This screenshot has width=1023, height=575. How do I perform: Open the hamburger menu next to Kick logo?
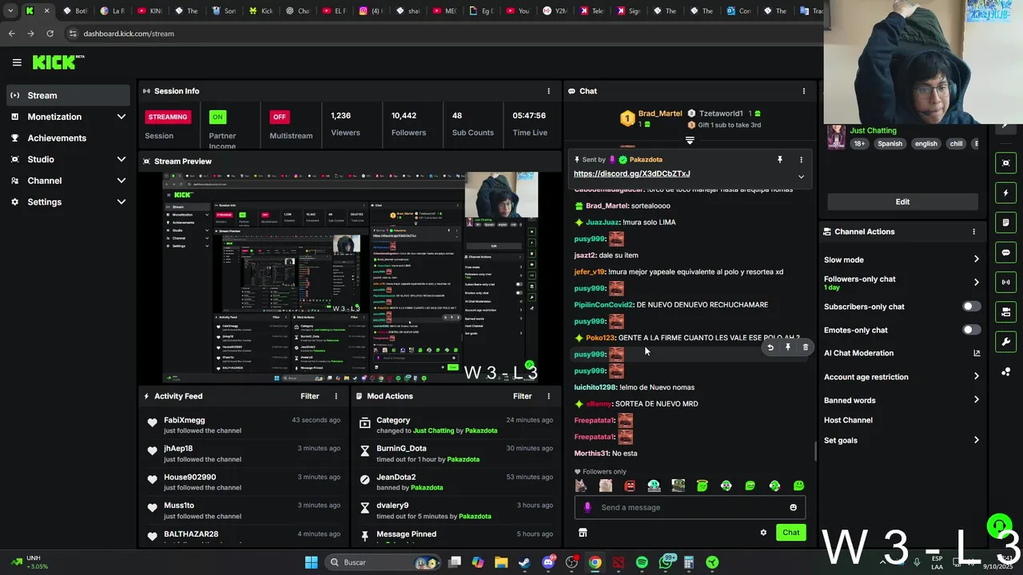17,62
